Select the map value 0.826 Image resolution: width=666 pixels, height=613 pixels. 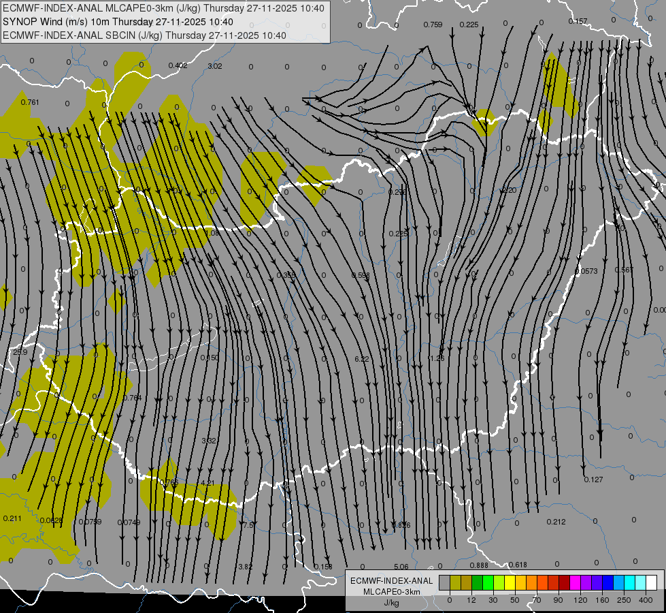[401, 525]
